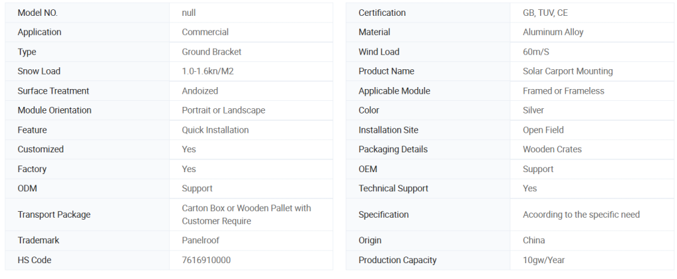The height and width of the screenshot is (279, 677).
Task: Click the Technical Support label
Action: tap(393, 189)
